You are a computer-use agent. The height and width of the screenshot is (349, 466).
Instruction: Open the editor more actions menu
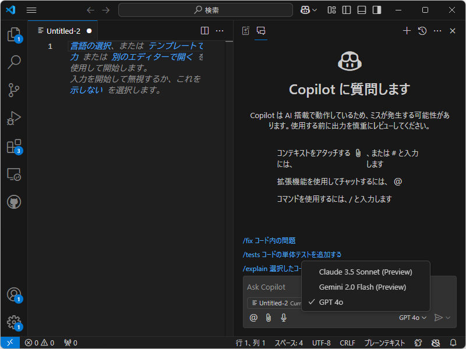[x=220, y=31]
